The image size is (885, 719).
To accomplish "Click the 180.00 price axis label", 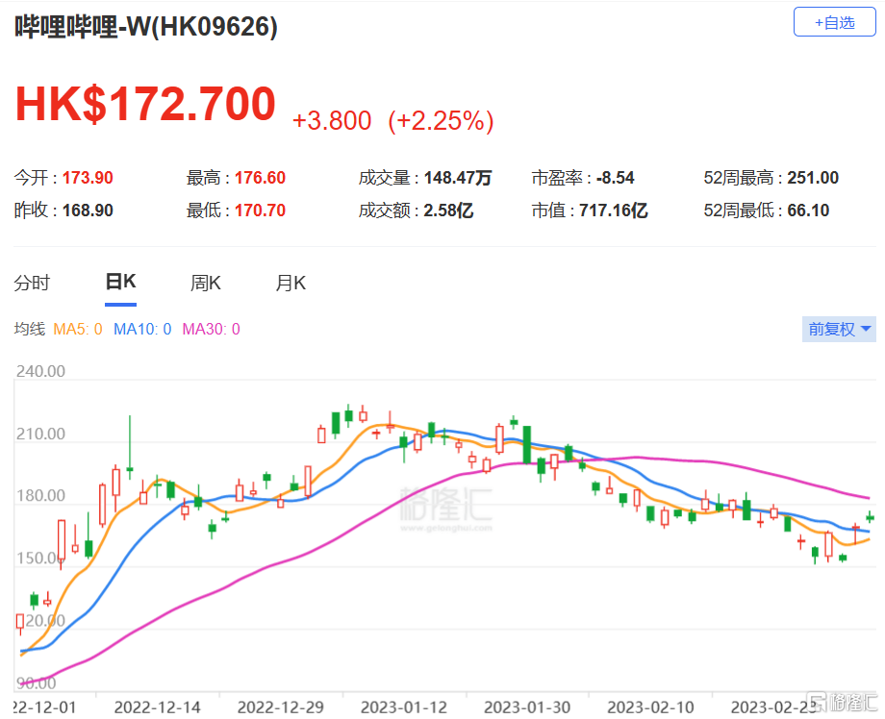I will 40,496.
